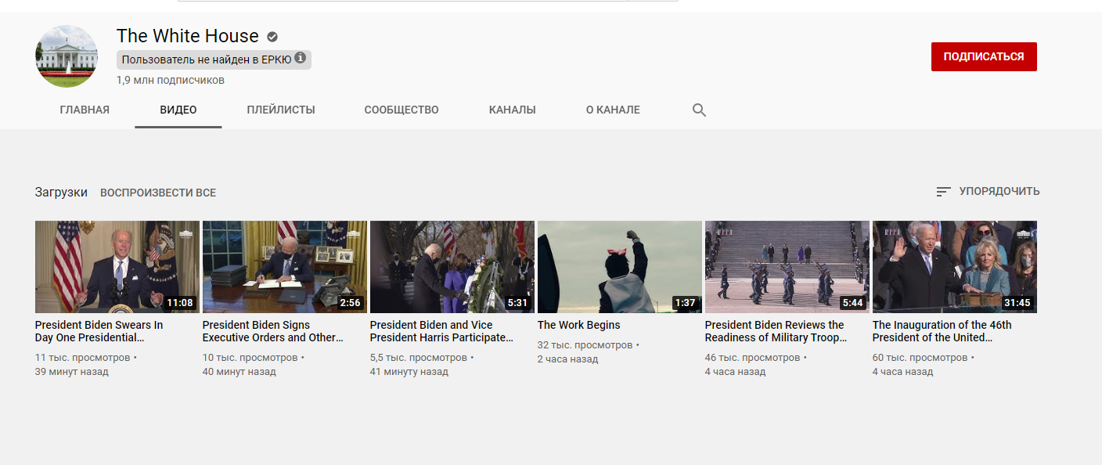Select the ВИДЕО tab
Image resolution: width=1102 pixels, height=465 pixels.
pos(178,110)
